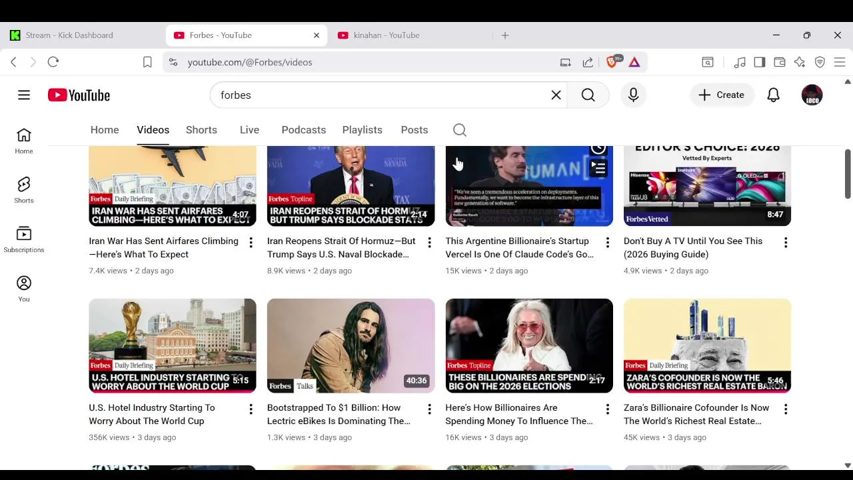Open Zara's Billionaire Cofounder title link

tap(696, 414)
